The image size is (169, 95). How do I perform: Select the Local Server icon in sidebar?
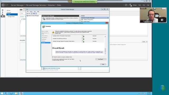[x=3, y=12]
